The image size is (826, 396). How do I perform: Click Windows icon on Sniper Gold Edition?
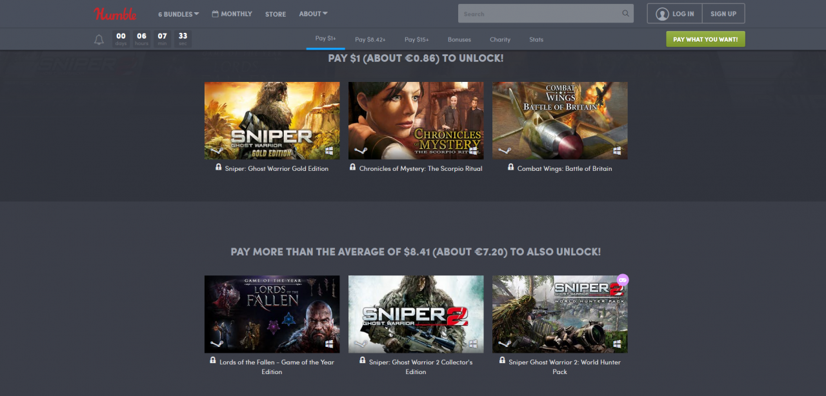[x=329, y=151]
